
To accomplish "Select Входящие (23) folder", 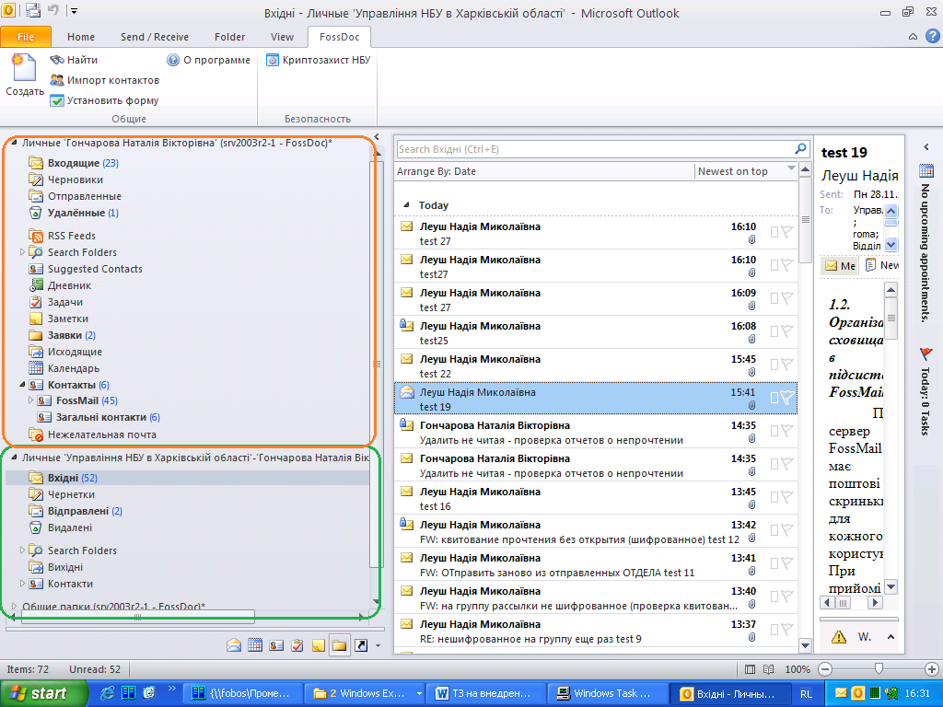I will click(x=83, y=163).
